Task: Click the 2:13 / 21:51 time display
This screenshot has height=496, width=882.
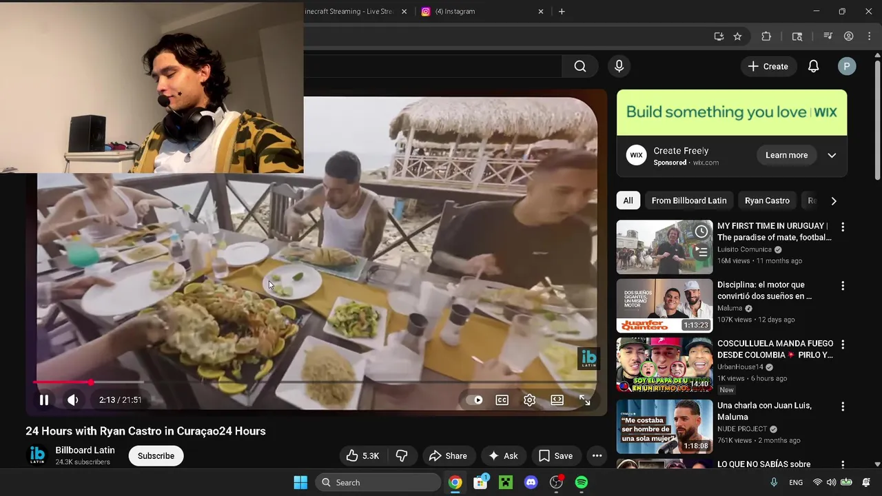Action: click(x=121, y=400)
